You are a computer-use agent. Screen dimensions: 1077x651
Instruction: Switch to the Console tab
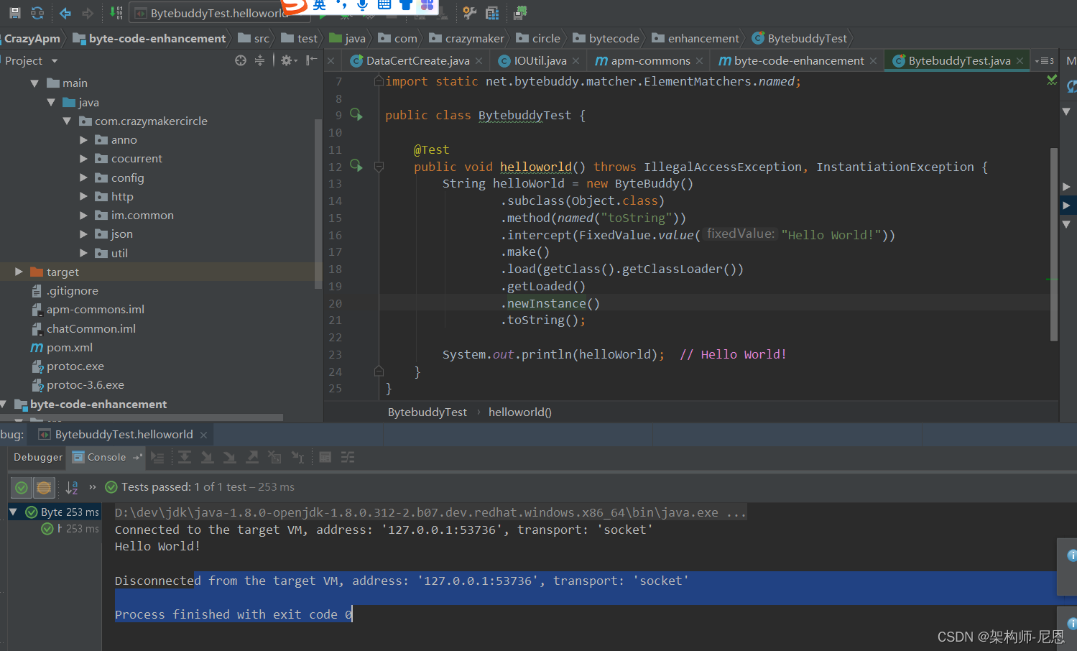click(x=106, y=458)
